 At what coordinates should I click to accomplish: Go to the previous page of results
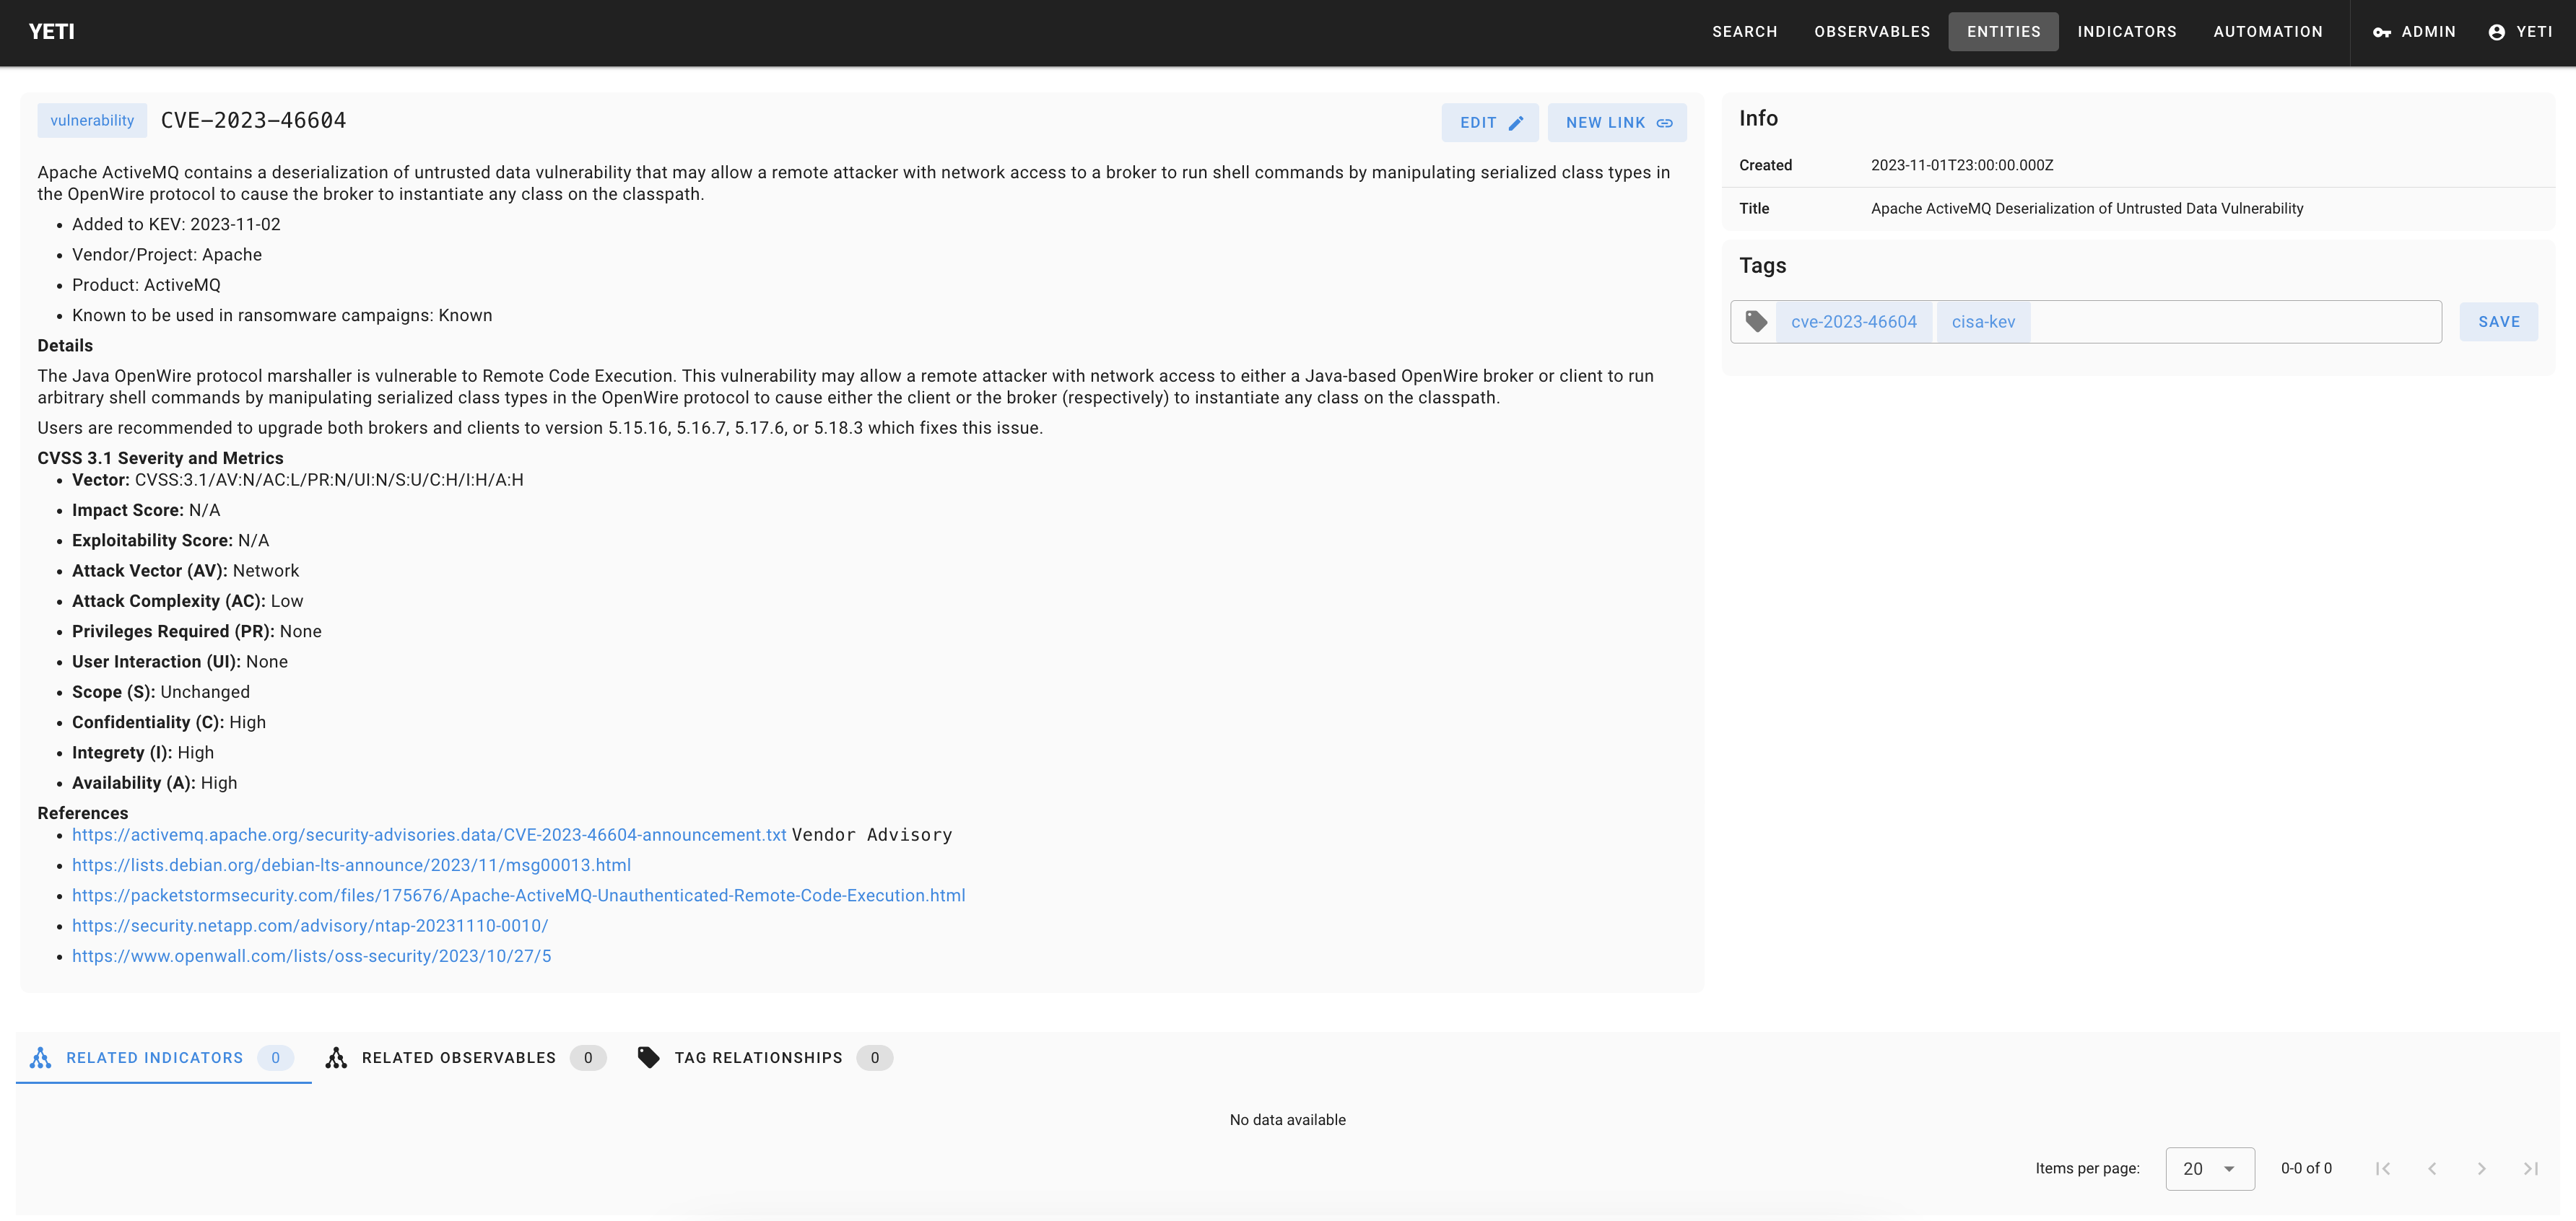click(2432, 1168)
